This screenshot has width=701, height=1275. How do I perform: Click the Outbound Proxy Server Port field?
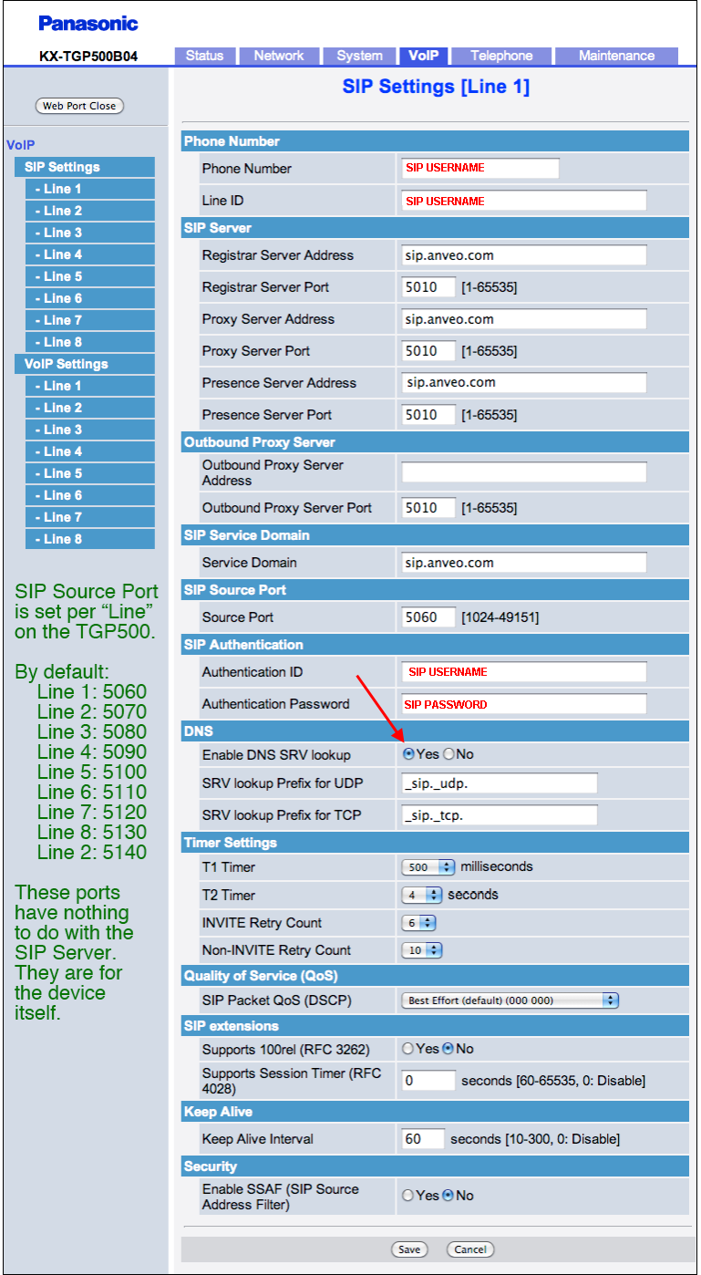pos(428,508)
